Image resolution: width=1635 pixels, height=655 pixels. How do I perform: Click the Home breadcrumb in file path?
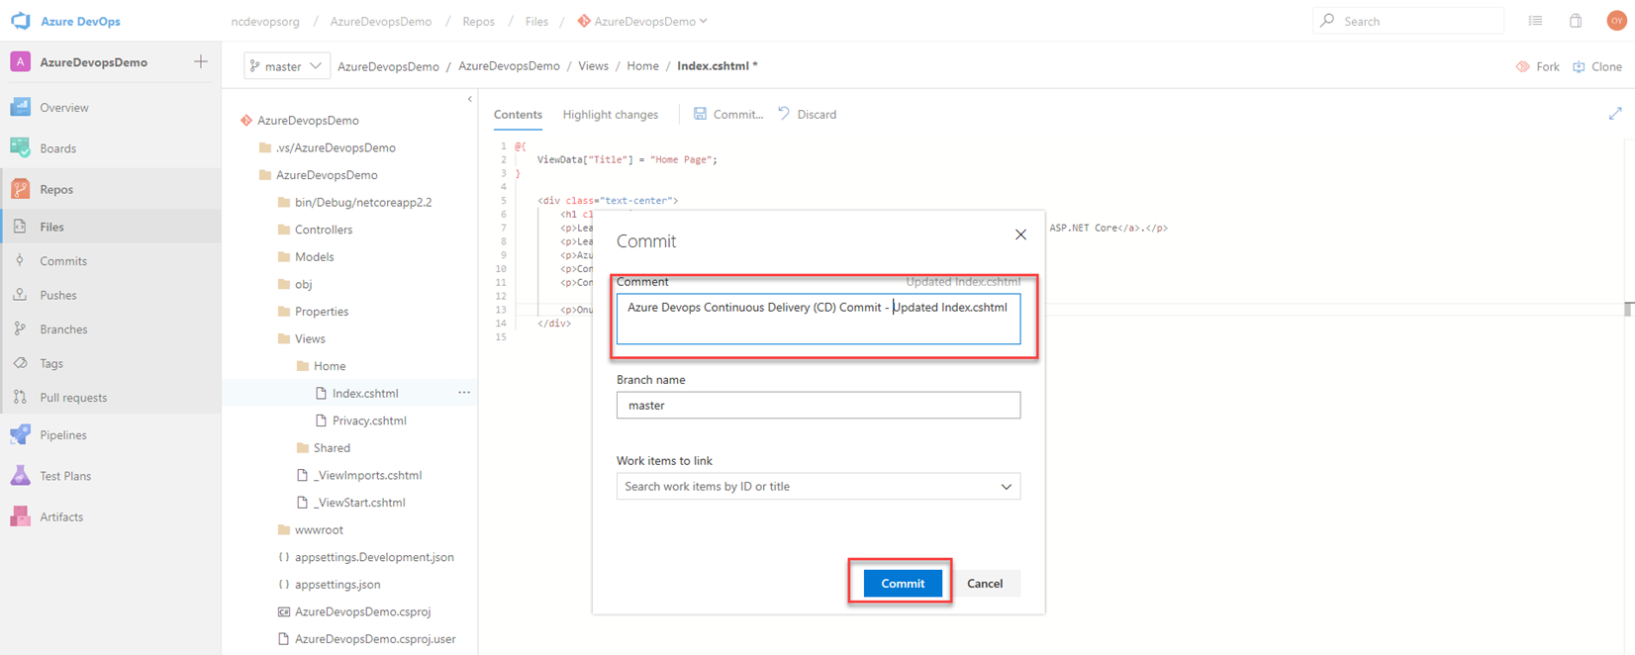(642, 66)
